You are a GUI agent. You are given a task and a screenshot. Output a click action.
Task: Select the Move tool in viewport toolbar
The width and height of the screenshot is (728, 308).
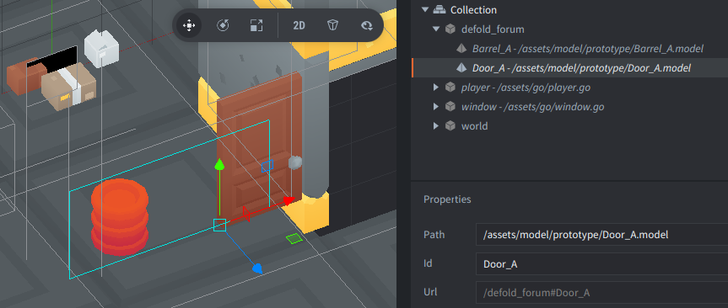[x=189, y=25]
